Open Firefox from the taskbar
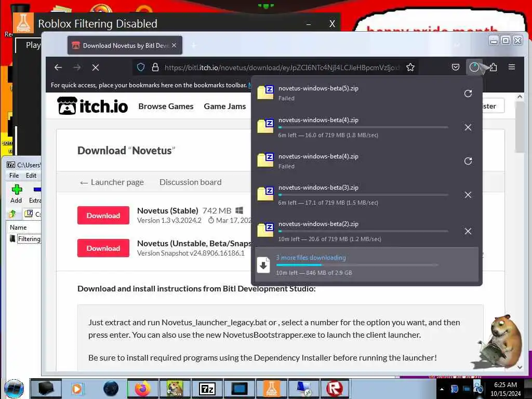 coord(143,389)
